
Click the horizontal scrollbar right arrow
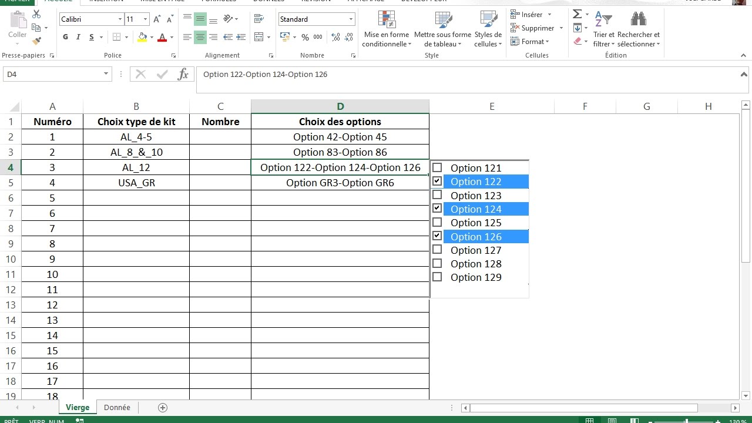[734, 408]
